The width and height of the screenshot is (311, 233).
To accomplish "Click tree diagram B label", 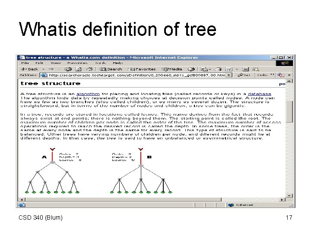I will [149, 157].
